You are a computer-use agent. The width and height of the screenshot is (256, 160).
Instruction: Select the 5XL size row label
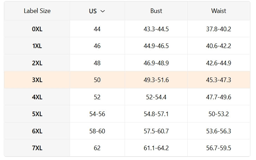(37, 114)
